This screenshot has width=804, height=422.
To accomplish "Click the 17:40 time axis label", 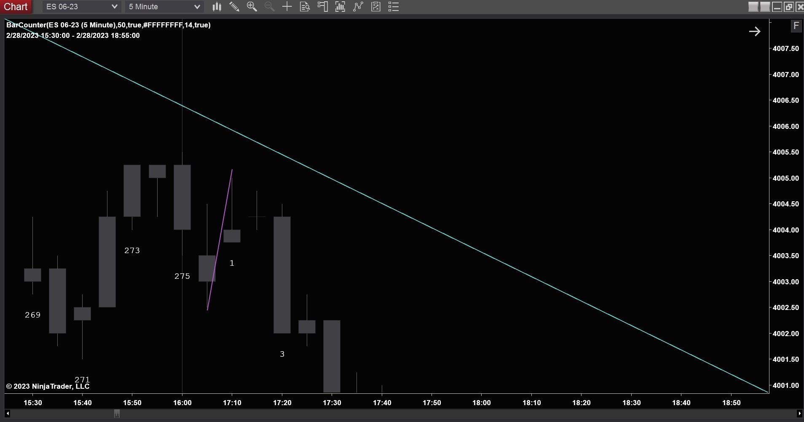I will tap(382, 403).
